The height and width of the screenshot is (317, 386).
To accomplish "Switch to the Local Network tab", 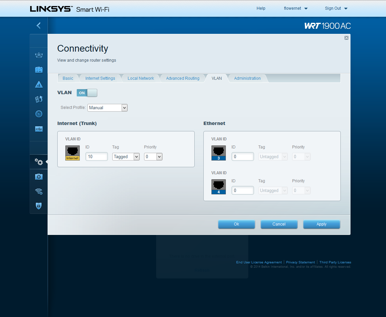I will click(x=141, y=78).
